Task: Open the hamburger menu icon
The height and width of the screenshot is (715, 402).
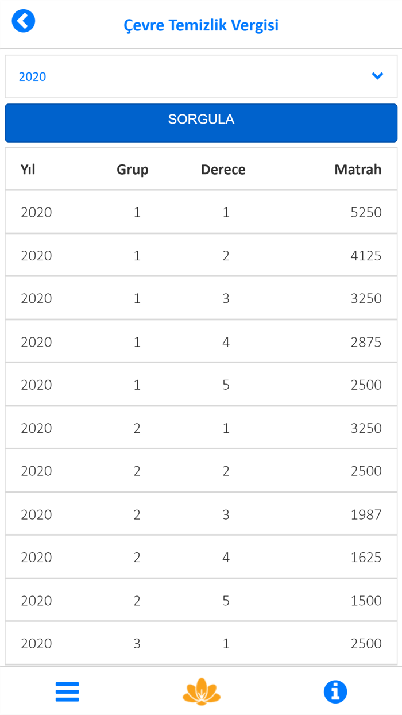Action: click(x=67, y=691)
